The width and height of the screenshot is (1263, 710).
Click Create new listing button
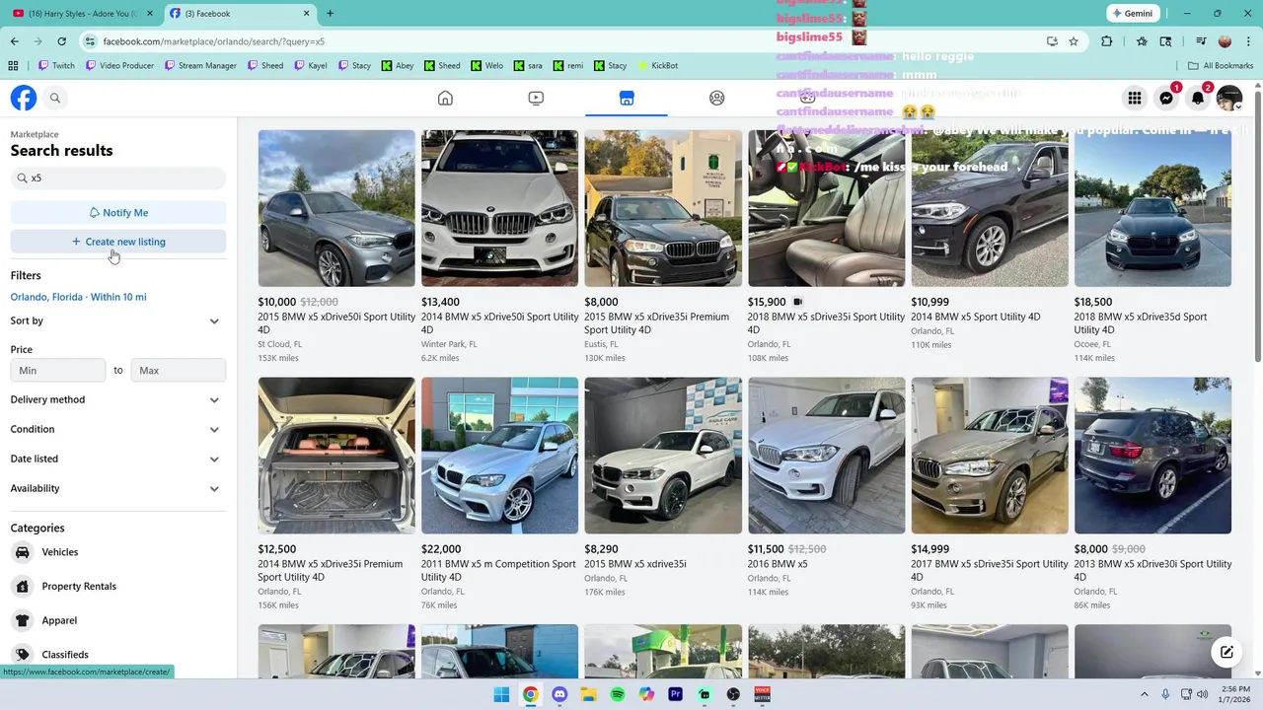(118, 242)
